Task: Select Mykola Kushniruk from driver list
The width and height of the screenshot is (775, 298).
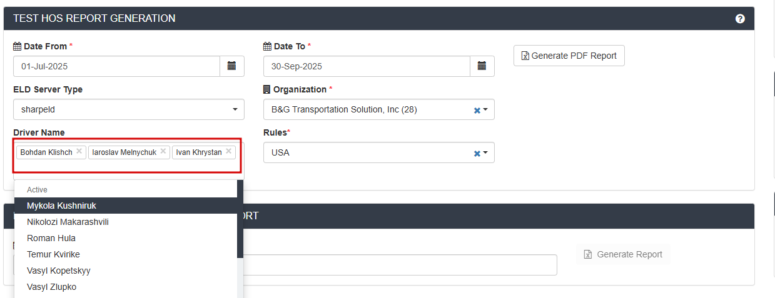Action: (61, 206)
